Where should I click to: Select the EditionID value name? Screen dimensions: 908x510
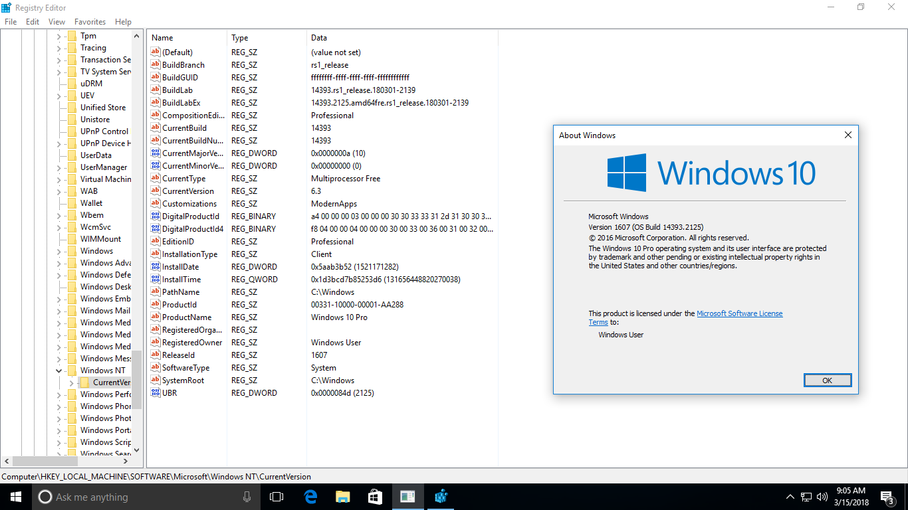(178, 242)
